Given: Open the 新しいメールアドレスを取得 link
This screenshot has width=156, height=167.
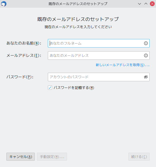Looking at the screenshot, I should [123, 65].
